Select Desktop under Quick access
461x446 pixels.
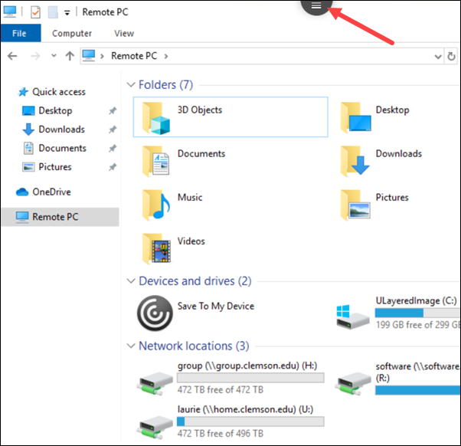coord(47,110)
